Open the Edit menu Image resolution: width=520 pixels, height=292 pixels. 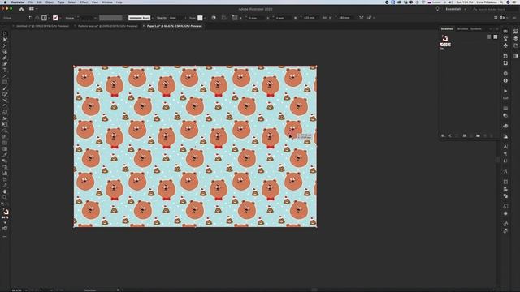(x=39, y=2)
